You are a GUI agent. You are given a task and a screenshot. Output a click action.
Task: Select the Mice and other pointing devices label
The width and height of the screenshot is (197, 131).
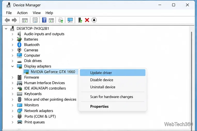(x=50, y=99)
